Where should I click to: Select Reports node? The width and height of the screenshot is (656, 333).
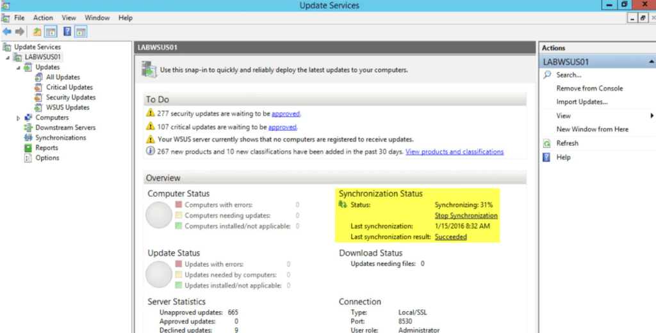[x=46, y=148]
